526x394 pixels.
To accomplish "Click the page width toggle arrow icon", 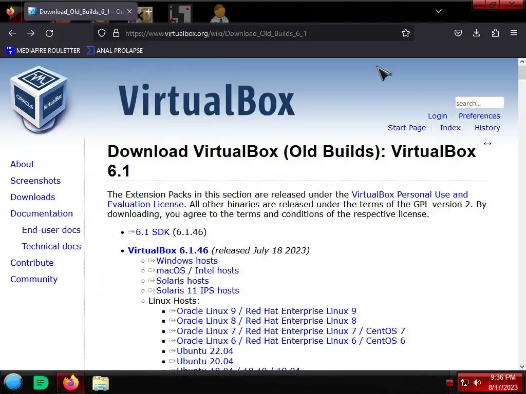I will click(487, 144).
